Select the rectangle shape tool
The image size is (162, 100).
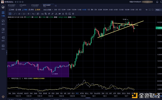point(24,14)
